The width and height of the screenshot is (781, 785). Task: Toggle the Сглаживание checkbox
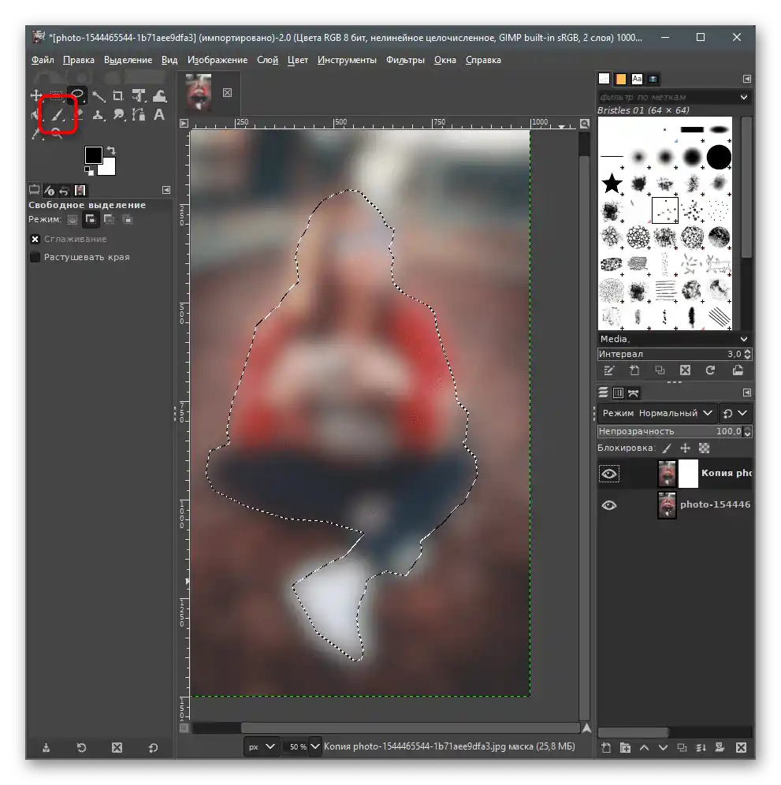click(x=35, y=240)
